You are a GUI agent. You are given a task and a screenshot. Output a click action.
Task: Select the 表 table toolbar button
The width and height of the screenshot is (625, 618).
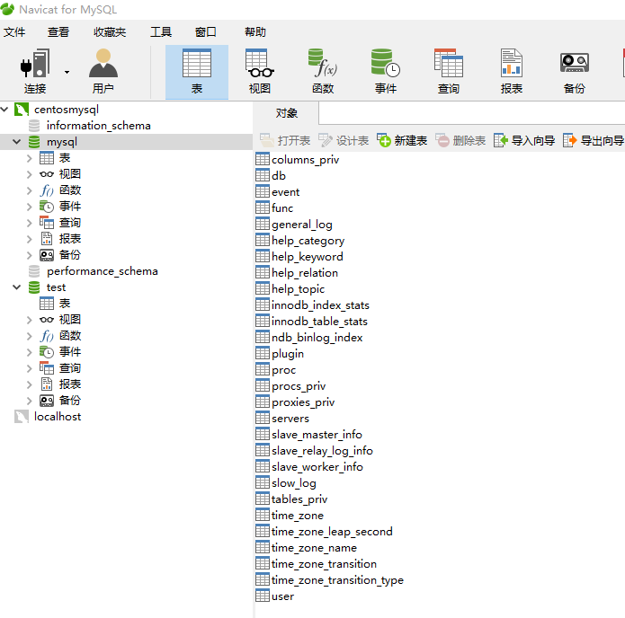pyautogui.click(x=197, y=72)
